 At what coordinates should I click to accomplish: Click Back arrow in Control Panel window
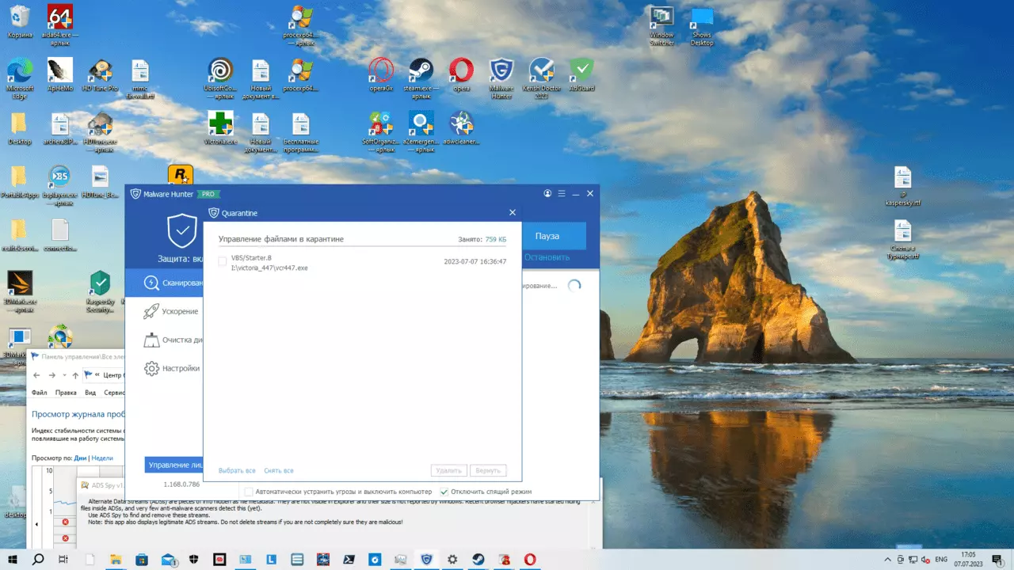coord(36,375)
